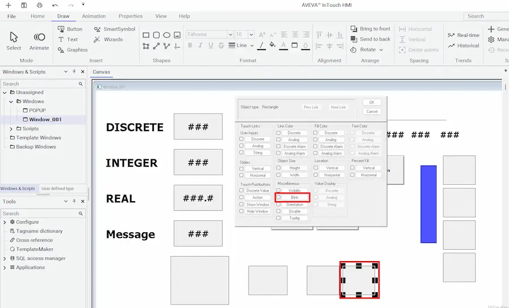
Task: Open the Historical trend tool
Action: 464,45
